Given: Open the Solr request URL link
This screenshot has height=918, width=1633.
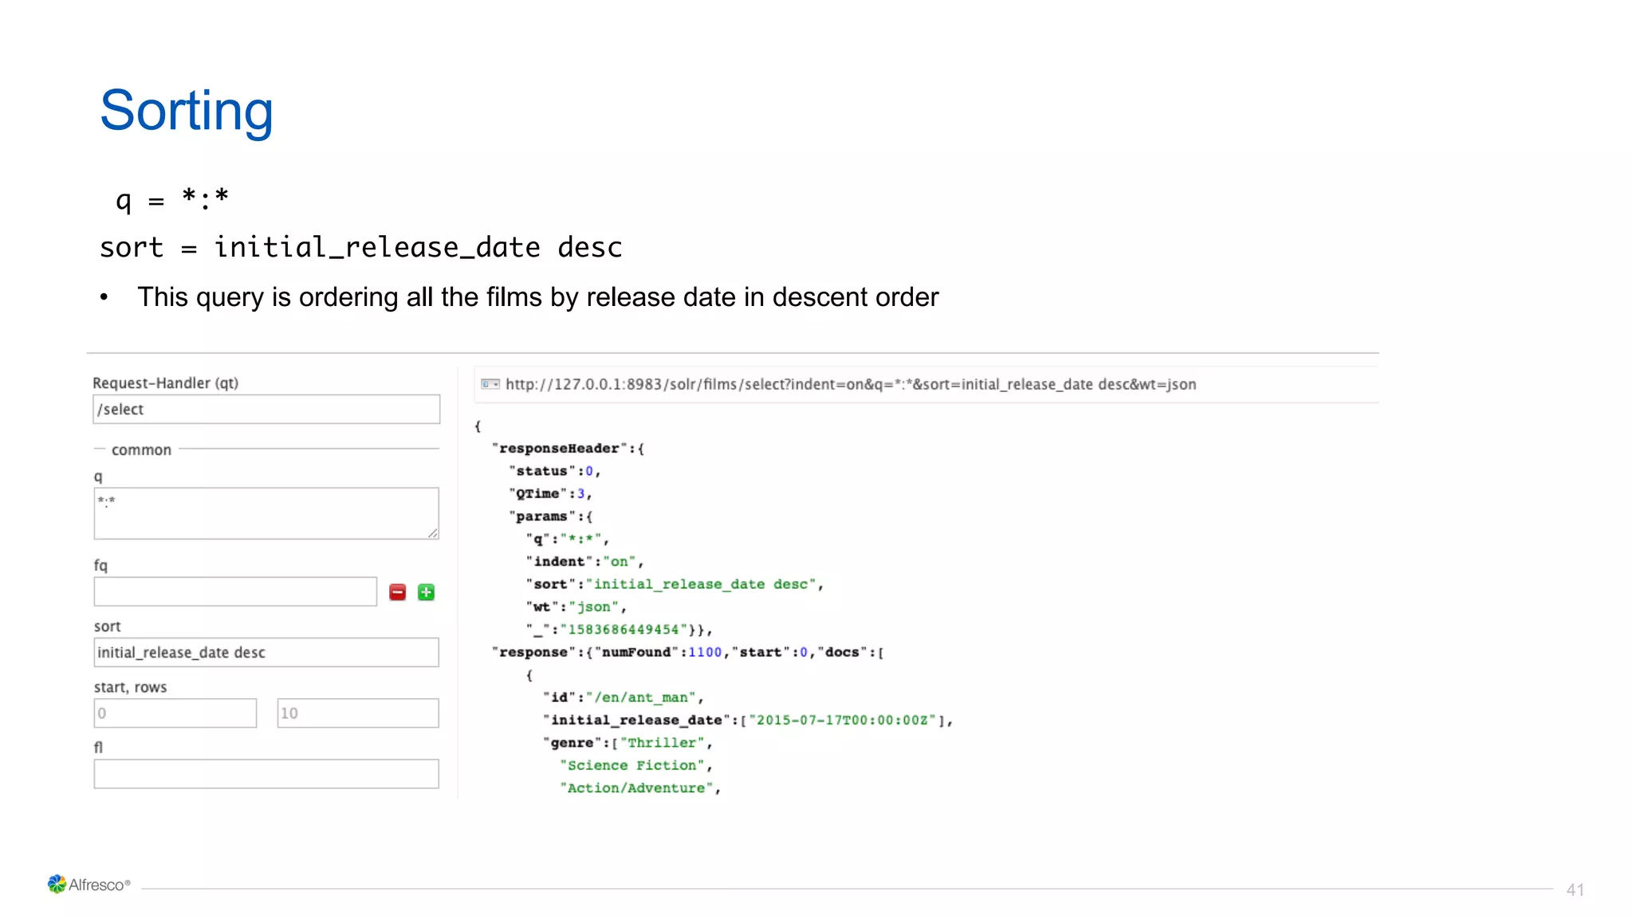Looking at the screenshot, I should coord(851,384).
